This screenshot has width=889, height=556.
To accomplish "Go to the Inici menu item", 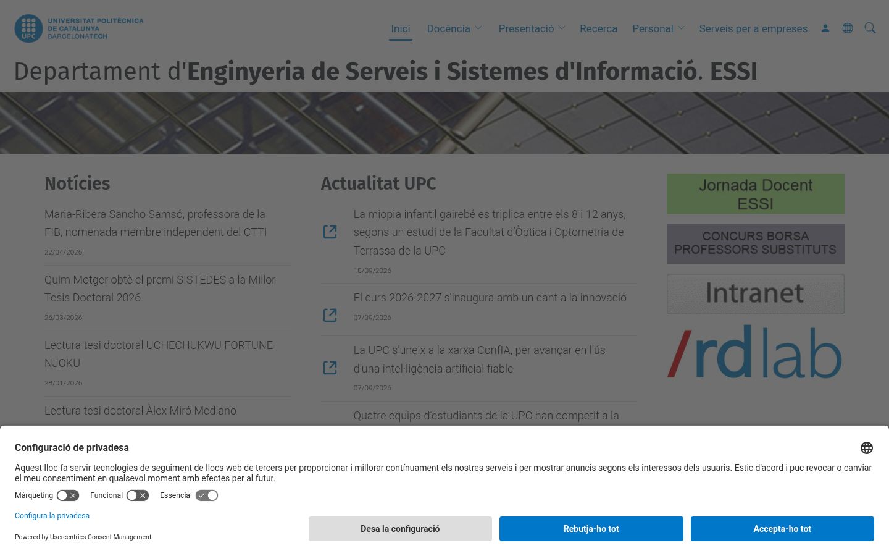I will coord(401,28).
